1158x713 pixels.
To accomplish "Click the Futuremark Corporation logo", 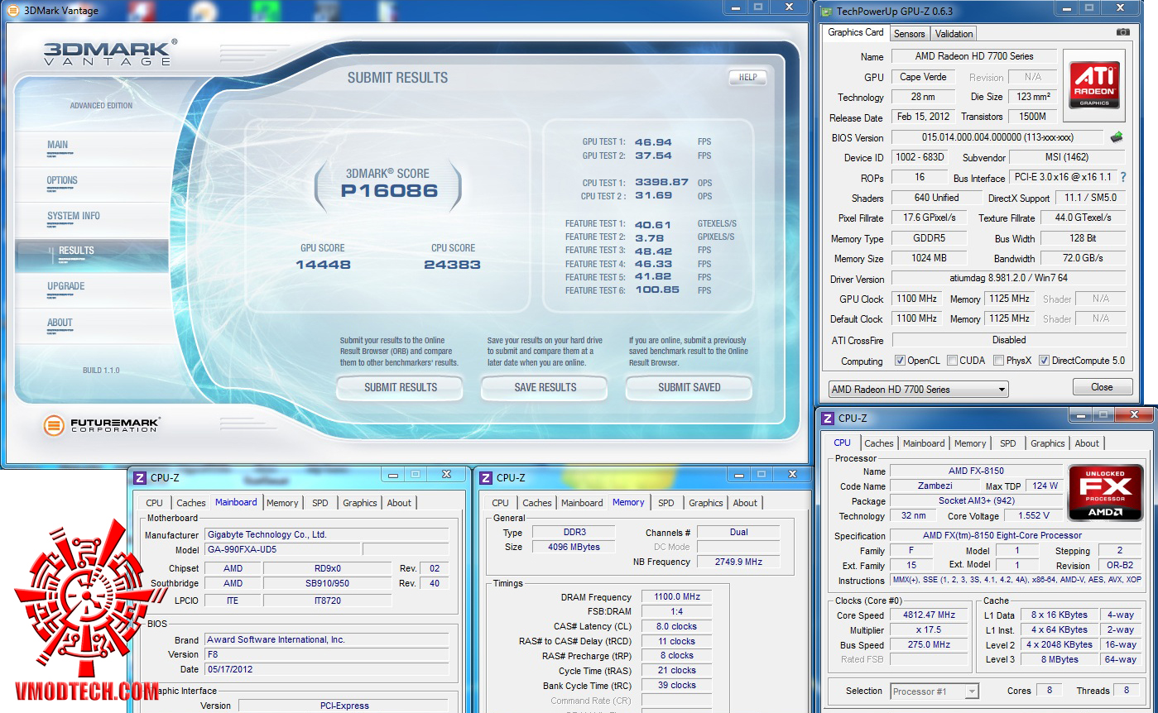I will click(102, 426).
